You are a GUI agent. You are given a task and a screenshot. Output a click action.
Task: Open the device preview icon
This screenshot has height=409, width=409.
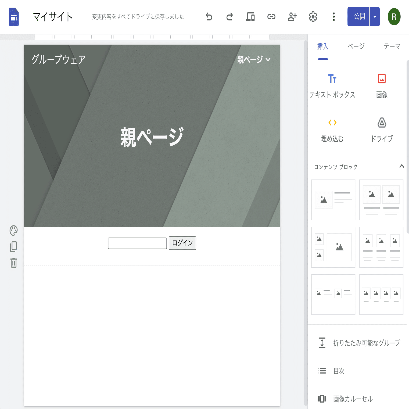pyautogui.click(x=250, y=17)
